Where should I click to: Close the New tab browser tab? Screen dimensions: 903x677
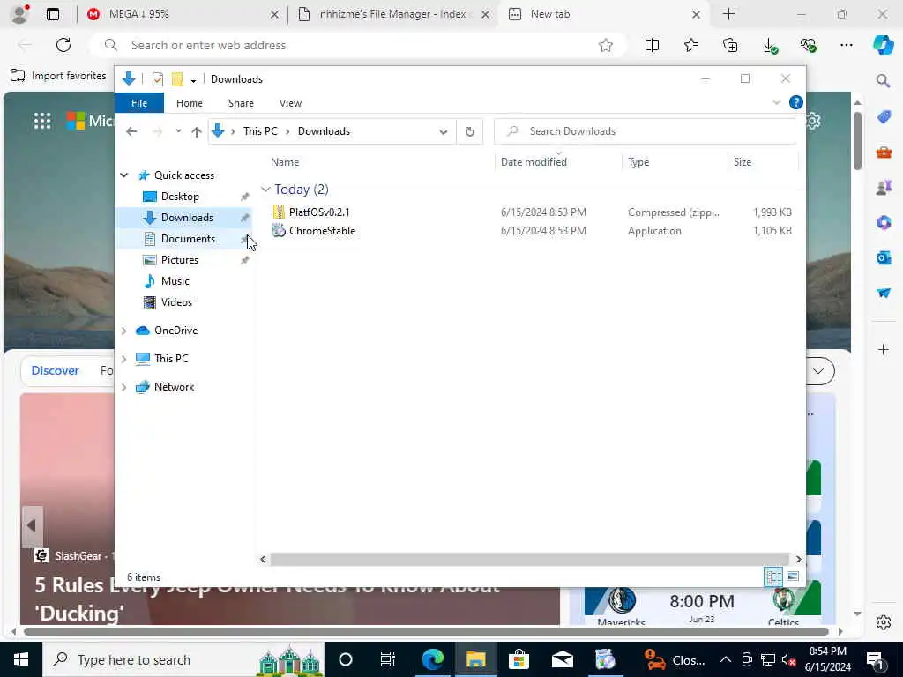pyautogui.click(x=696, y=14)
